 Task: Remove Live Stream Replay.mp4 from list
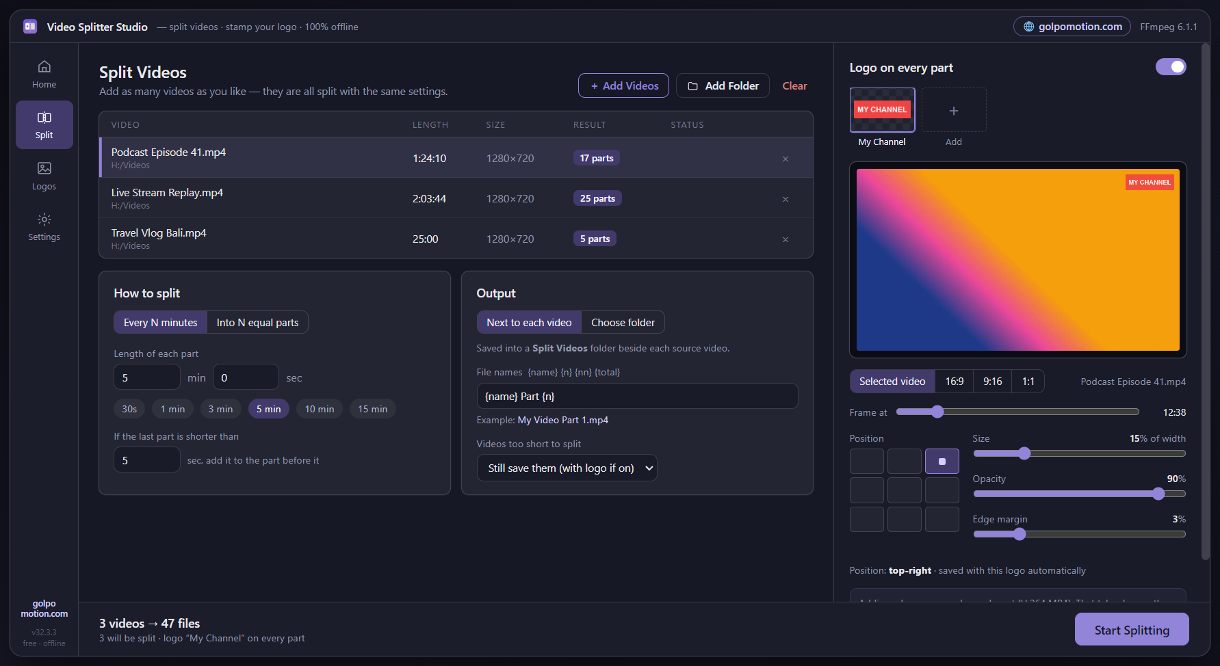click(786, 199)
